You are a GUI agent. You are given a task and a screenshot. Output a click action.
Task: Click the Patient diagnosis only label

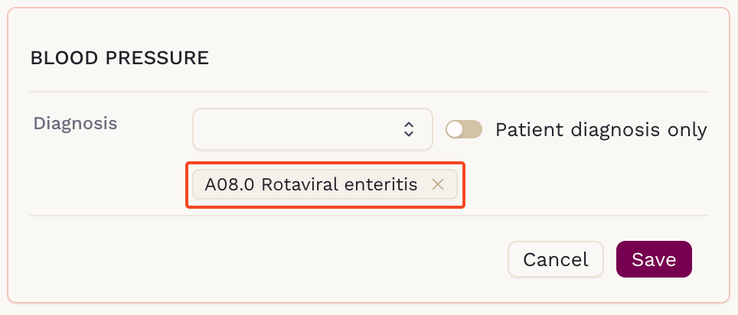(601, 130)
